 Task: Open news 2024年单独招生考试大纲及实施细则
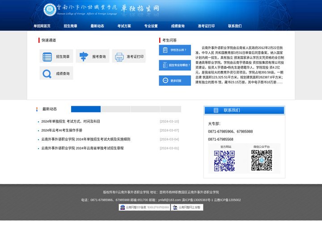click(85, 139)
